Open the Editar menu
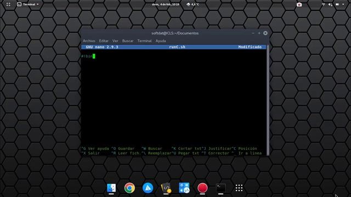 coord(104,41)
